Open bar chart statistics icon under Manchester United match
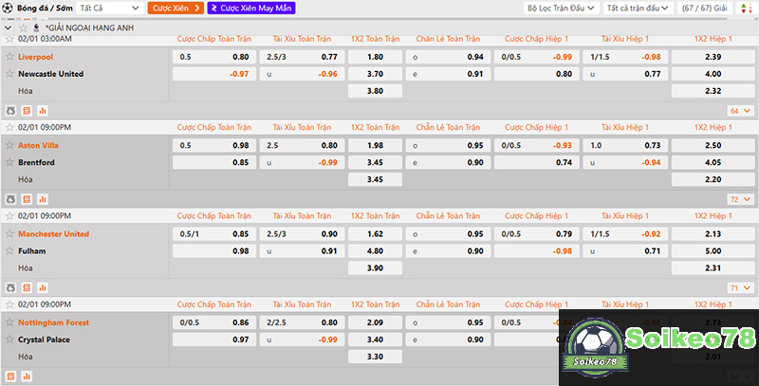Image resolution: width=759 pixels, height=386 pixels. [x=42, y=287]
